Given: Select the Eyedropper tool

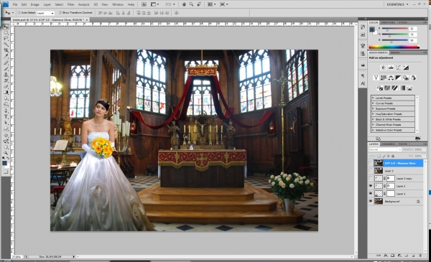Looking at the screenshot, I should 6,56.
